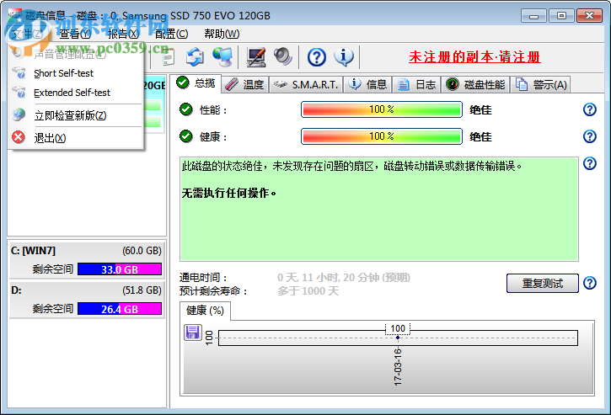Open the 报告 menu
The width and height of the screenshot is (611, 415).
pos(123,35)
